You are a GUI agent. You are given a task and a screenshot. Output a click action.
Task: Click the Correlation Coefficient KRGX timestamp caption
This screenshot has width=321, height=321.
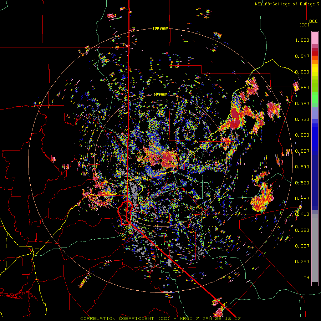(160, 319)
